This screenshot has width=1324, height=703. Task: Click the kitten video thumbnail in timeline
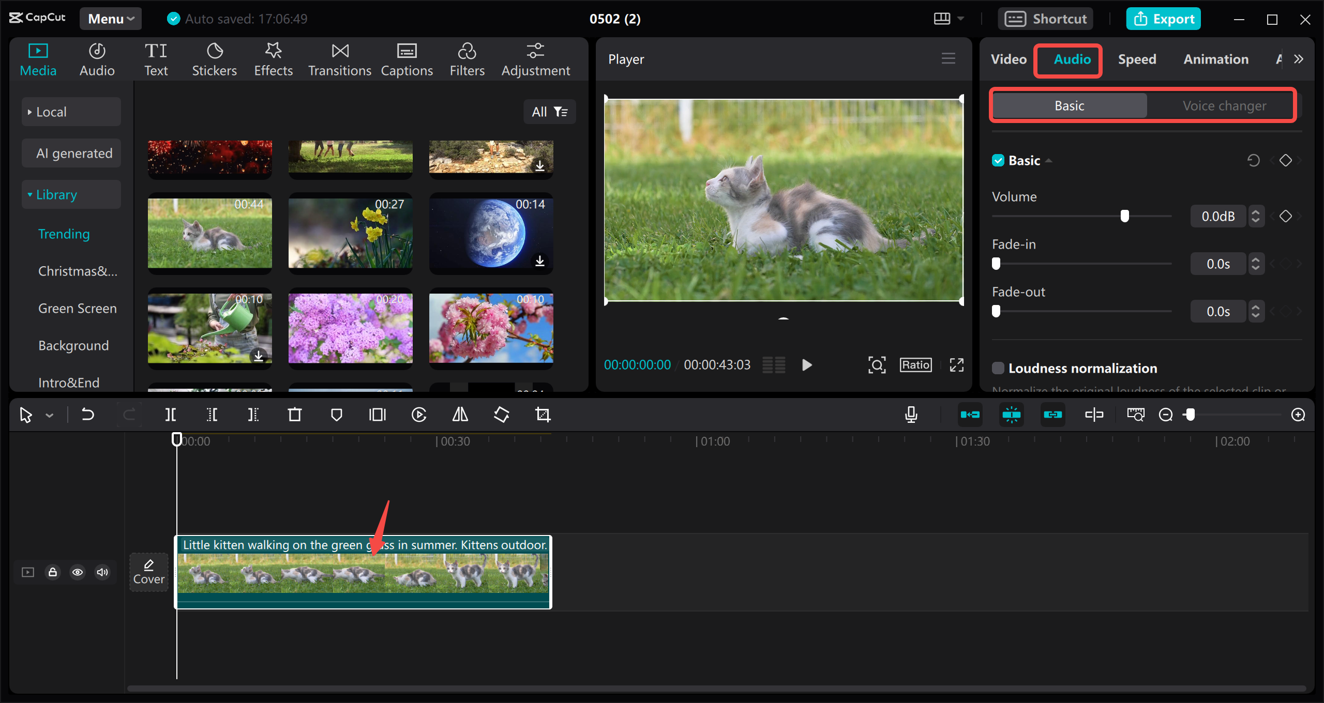point(364,573)
